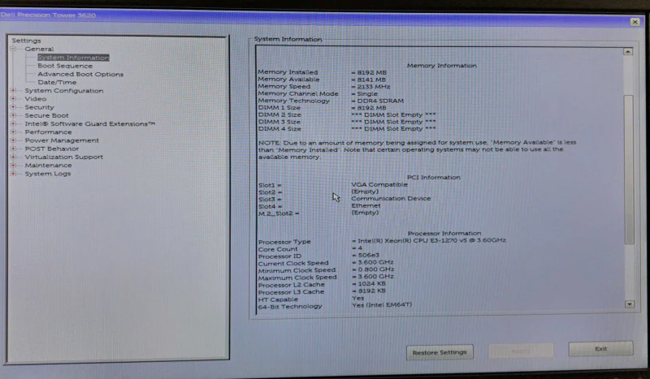This screenshot has width=650, height=379.
Task: Click the Slot1 VGA Compatible entry
Action: [379, 184]
